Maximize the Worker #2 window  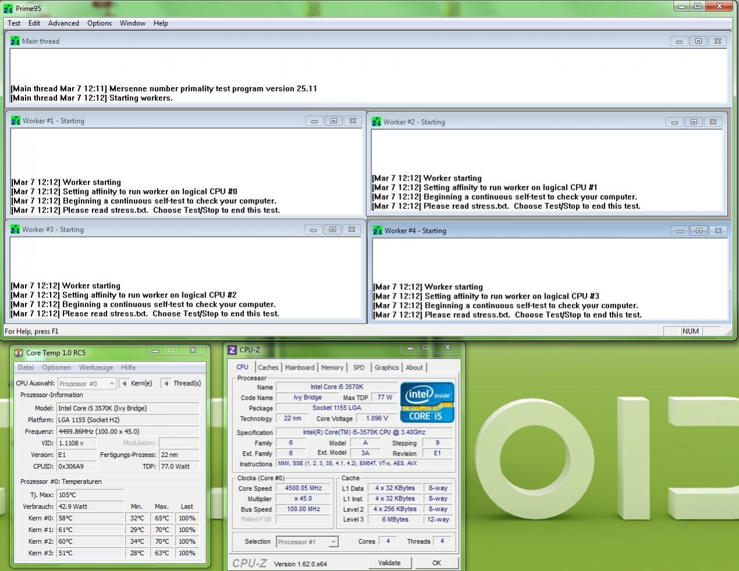coord(694,122)
